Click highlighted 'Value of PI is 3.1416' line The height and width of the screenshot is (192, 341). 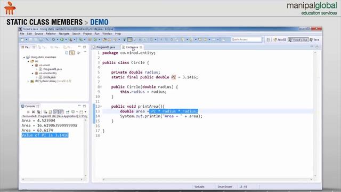coord(45,135)
